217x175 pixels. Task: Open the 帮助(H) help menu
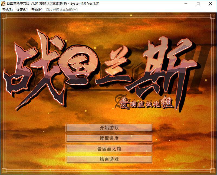click(37, 9)
